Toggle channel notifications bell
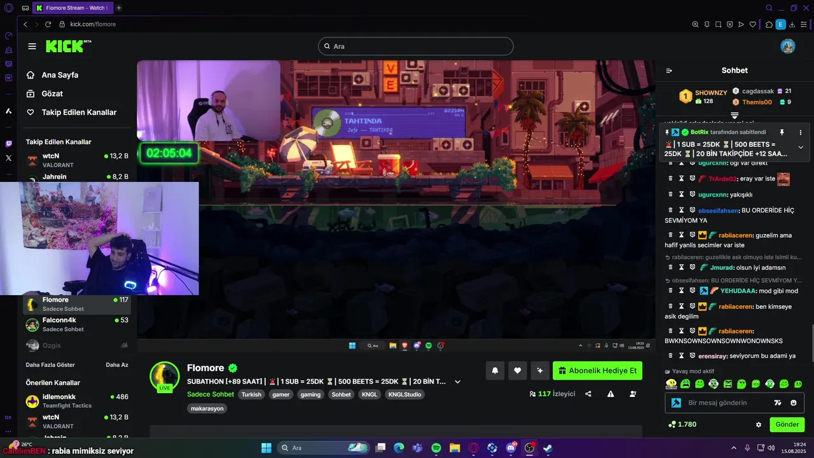The image size is (814, 458). coord(495,371)
